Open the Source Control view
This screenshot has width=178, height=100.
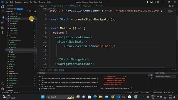click(x=3, y=17)
